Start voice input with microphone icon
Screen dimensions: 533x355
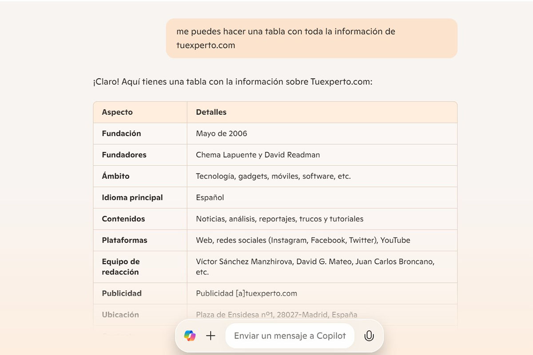(369, 336)
